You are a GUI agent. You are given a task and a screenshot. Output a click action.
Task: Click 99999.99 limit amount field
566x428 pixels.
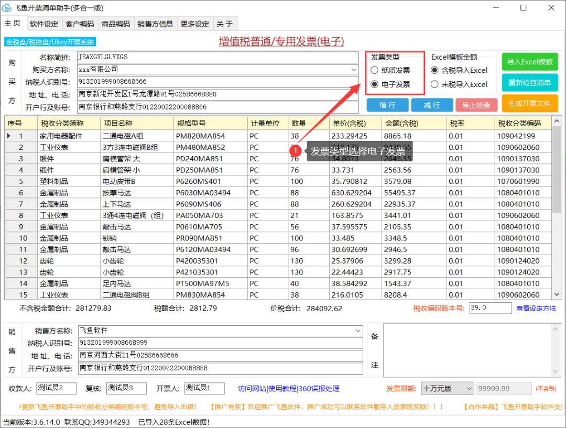point(504,389)
